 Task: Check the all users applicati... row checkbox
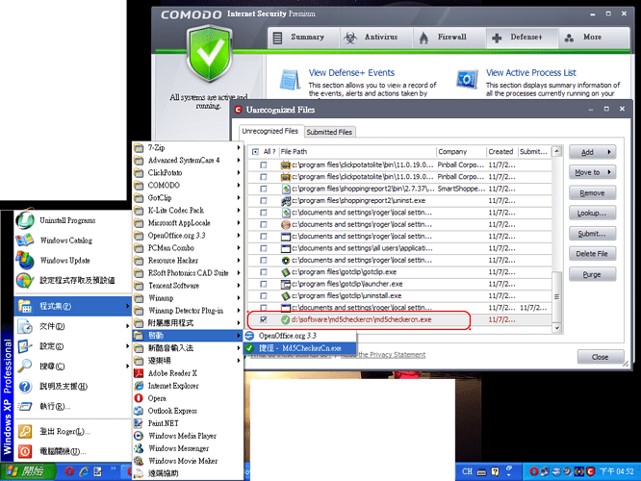point(264,248)
